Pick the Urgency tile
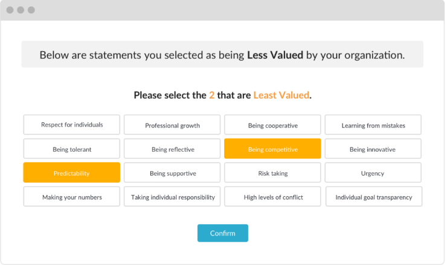The width and height of the screenshot is (447, 265). pos(373,172)
